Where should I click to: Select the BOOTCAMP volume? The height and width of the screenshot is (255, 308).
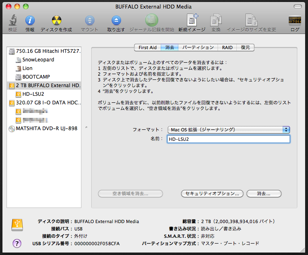[44, 77]
